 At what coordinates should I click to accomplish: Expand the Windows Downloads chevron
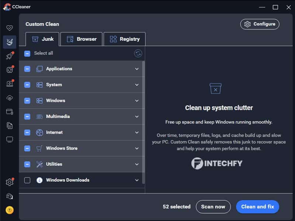(137, 180)
